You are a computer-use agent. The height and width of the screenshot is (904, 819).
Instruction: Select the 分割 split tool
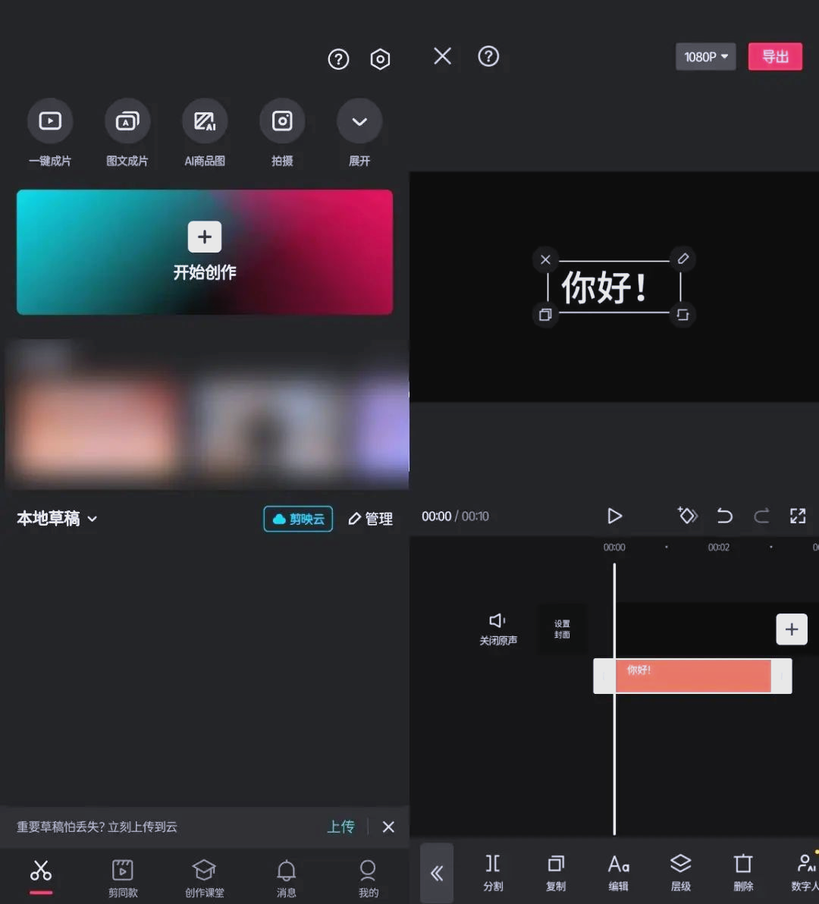pos(493,872)
